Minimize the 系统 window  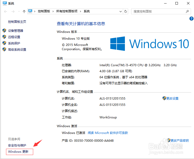[x=165, y=3]
